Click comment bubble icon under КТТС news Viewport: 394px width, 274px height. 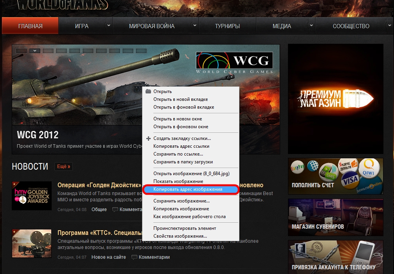pos(135,257)
